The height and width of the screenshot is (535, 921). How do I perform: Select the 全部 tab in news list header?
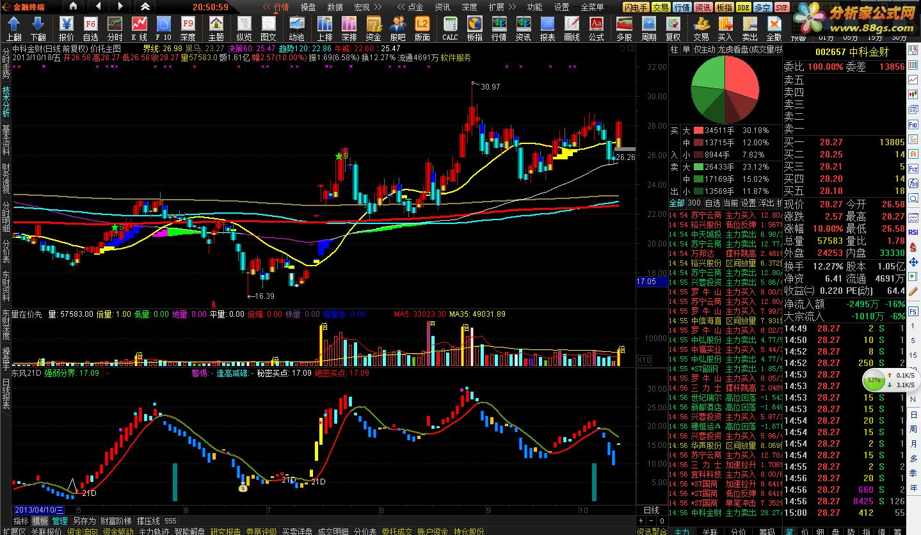(677, 203)
